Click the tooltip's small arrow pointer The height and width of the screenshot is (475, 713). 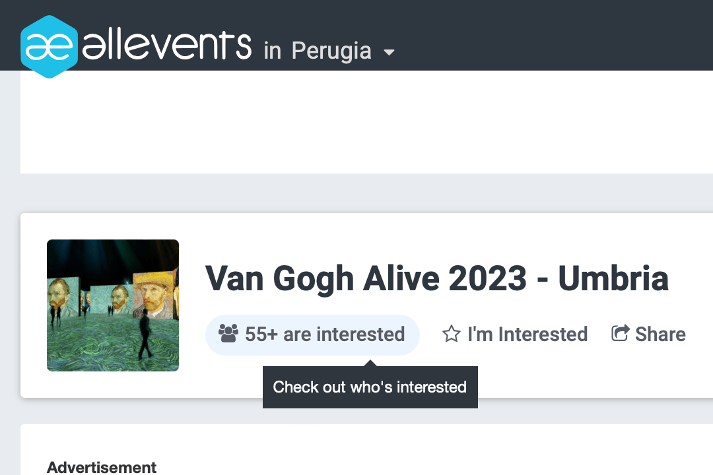point(370,363)
